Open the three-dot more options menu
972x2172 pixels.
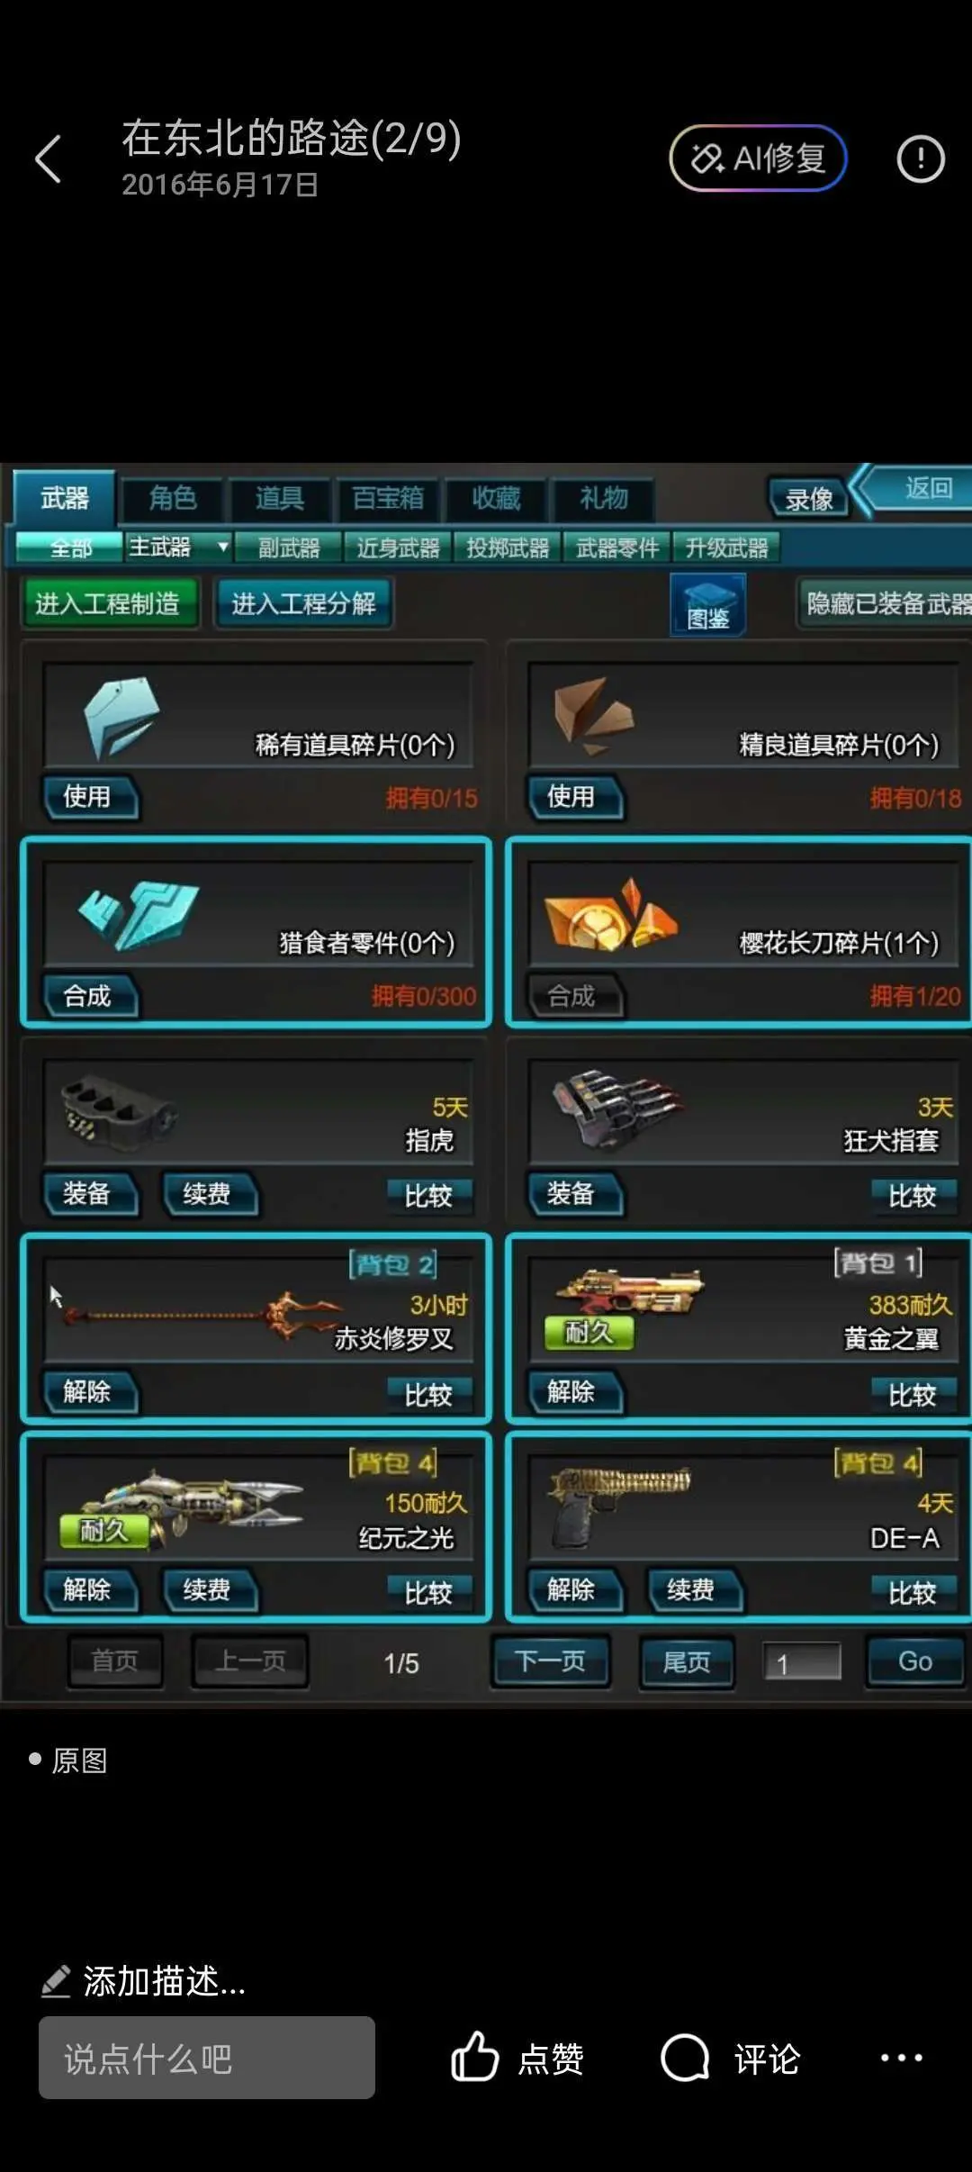[902, 2058]
